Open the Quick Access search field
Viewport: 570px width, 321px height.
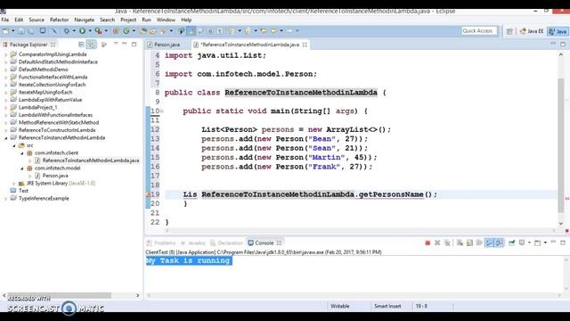(479, 31)
